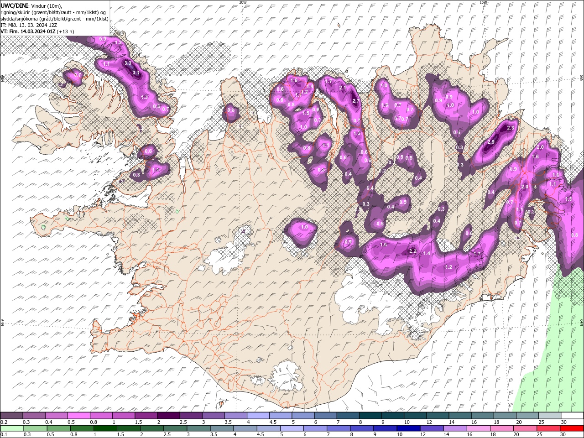Click the '15W' longitude label
The height and width of the screenshot is (438, 584).
pyautogui.click(x=484, y=2)
